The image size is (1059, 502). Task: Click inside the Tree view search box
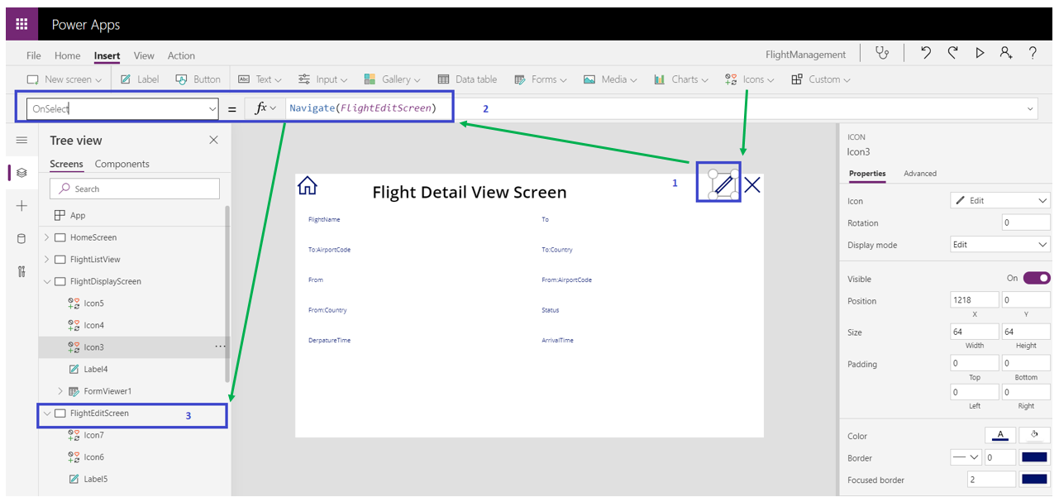pos(134,189)
